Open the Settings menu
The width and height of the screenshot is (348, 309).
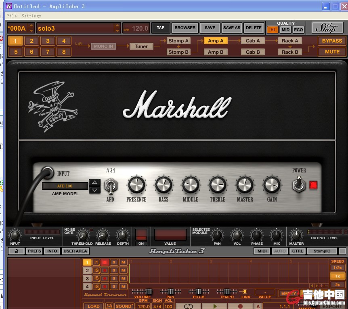[x=31, y=16]
